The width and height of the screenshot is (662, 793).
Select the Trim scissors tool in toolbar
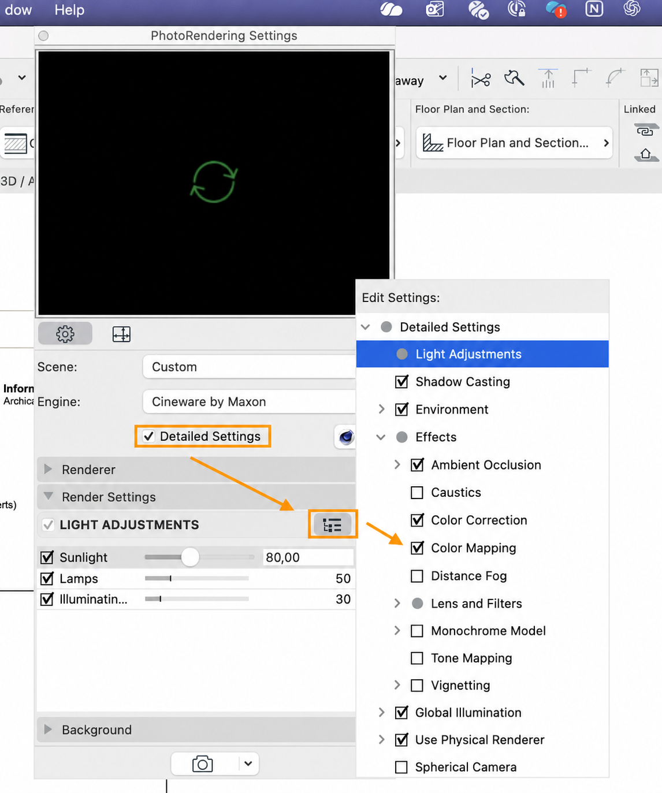click(480, 79)
